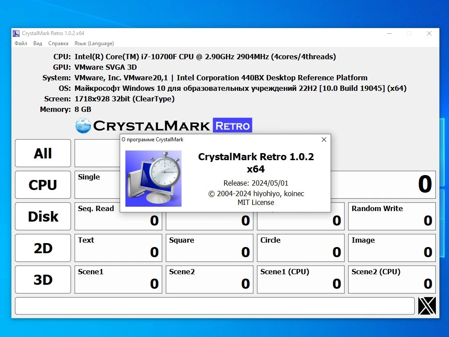Click the Scene2 (CPU) score box

point(392,280)
